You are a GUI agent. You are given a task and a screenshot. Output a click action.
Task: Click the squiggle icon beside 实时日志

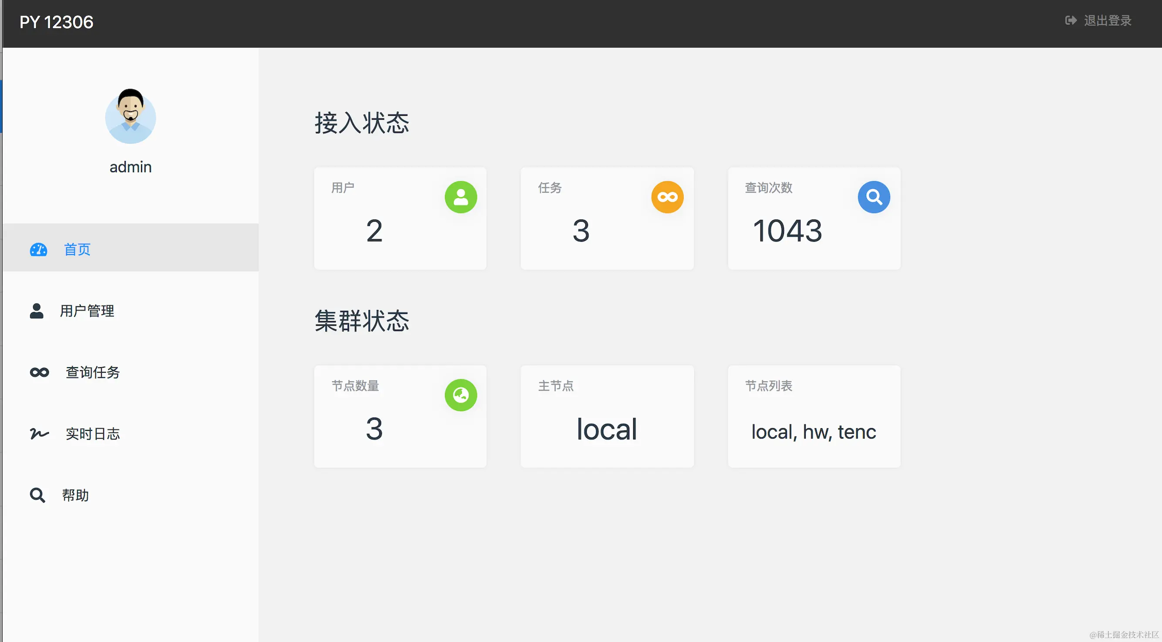tap(39, 433)
